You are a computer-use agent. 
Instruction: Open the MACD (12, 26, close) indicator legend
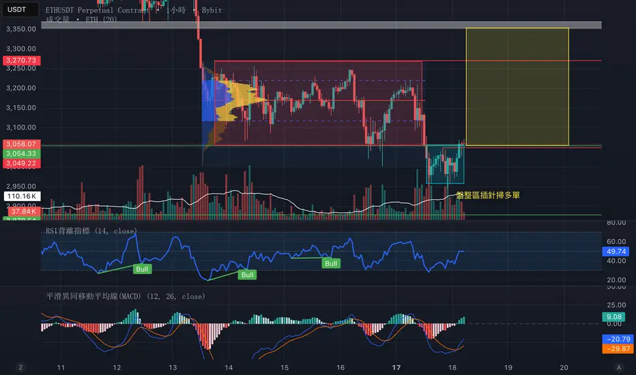(126, 297)
